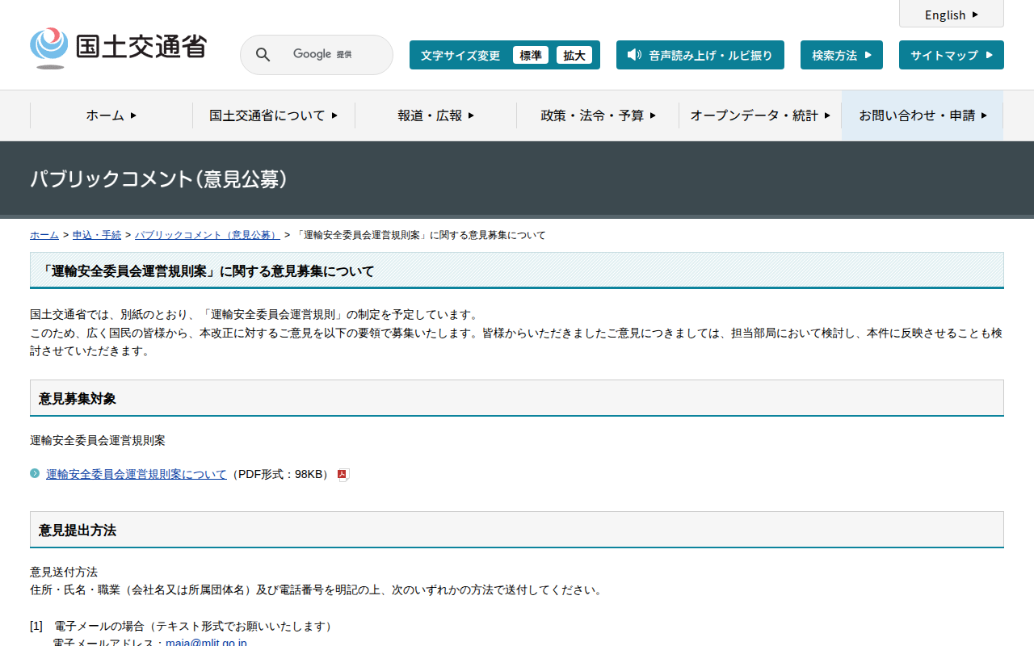Click the MLIT ministry logo
The image size is (1034, 646).
[x=118, y=48]
